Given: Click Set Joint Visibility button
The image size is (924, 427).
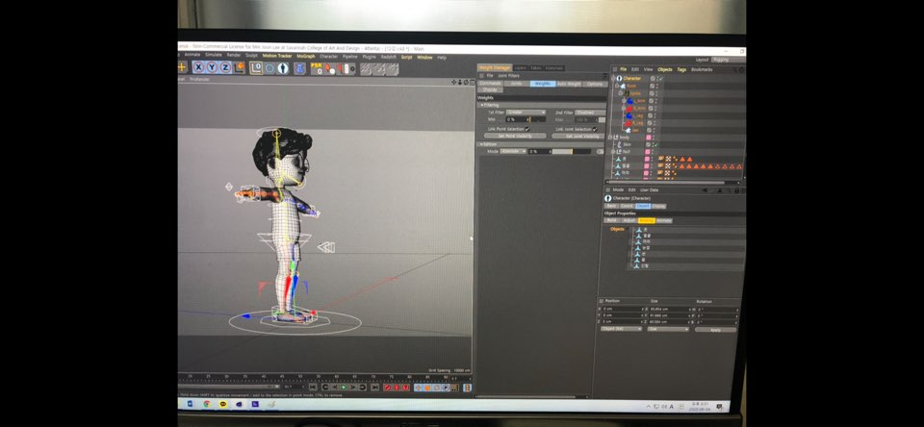Looking at the screenshot, I should [578, 136].
